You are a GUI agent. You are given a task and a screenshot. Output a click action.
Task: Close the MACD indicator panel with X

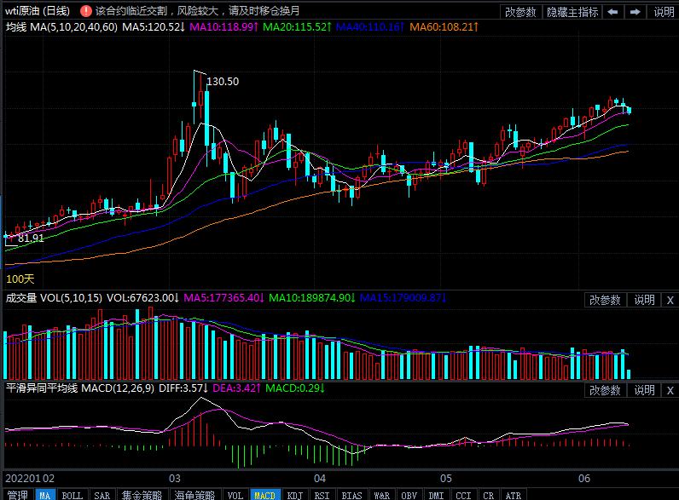coord(670,390)
